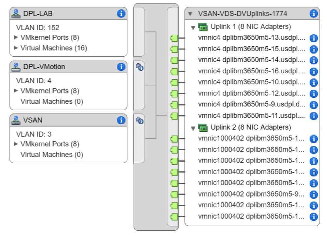Expand VMkernel Ports under DPL-LAB
This screenshot has height=236, width=327.
coord(16,37)
